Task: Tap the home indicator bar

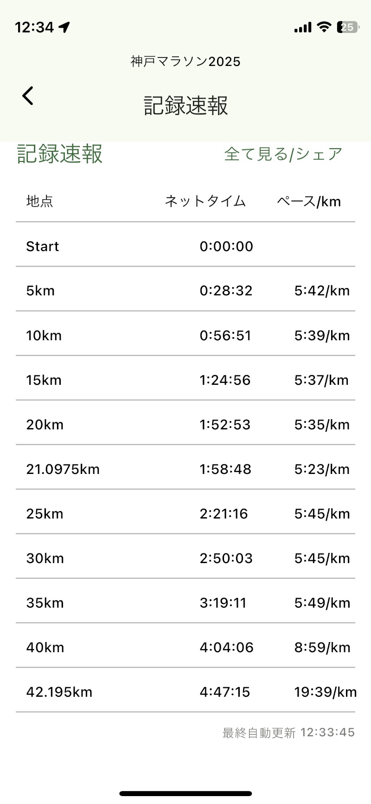Action: (x=185, y=793)
